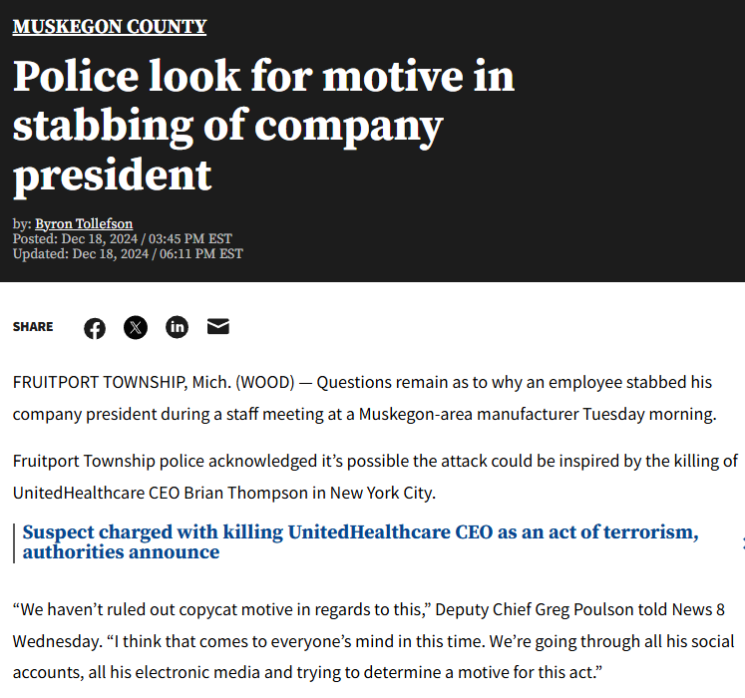
Task: Click the 'authorities announce' link line
Action: pyautogui.click(x=121, y=552)
